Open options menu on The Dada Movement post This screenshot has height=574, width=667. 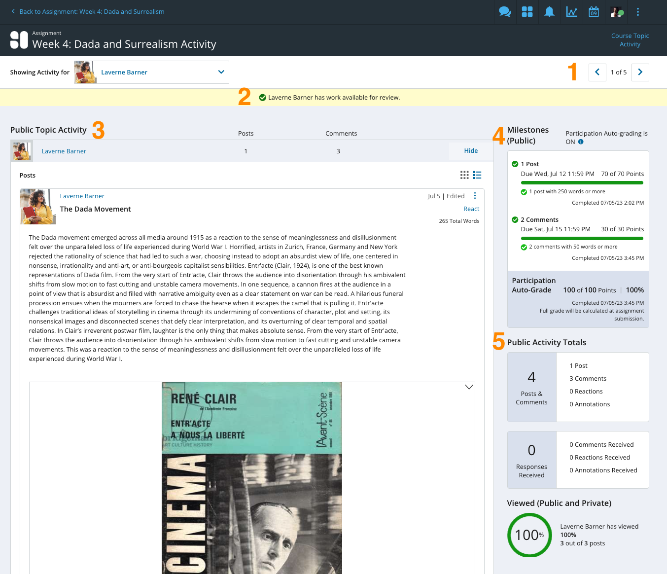pyautogui.click(x=475, y=196)
